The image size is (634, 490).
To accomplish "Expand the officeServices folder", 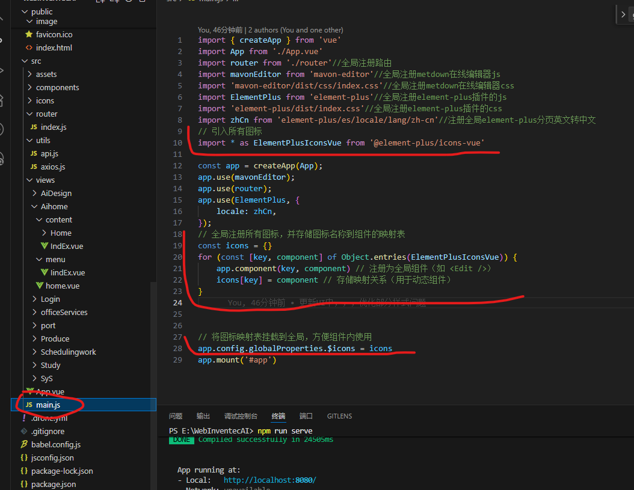I will click(34, 312).
